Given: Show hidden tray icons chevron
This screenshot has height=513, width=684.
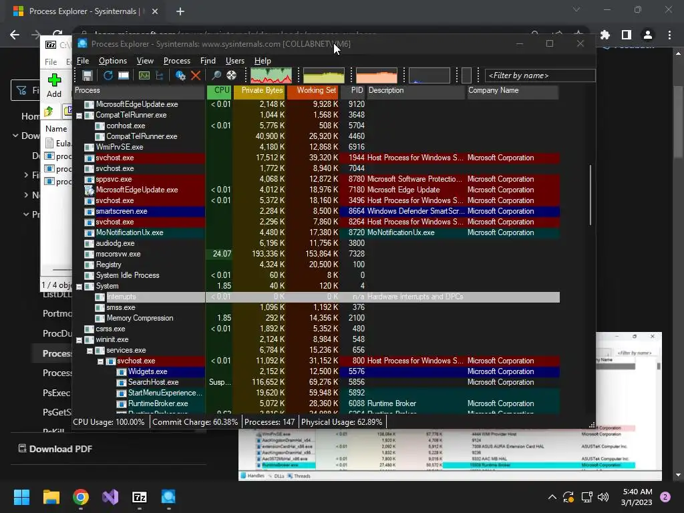Looking at the screenshot, I should point(552,497).
